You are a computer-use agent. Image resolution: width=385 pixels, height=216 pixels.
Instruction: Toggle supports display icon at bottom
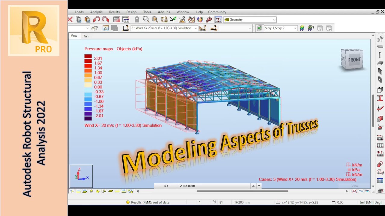tap(91, 191)
